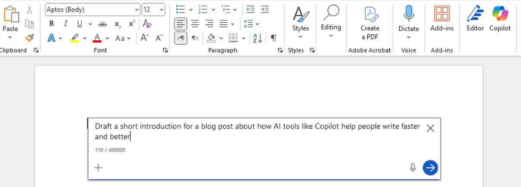
Task: Select Justify alignment button
Action: 223,24
